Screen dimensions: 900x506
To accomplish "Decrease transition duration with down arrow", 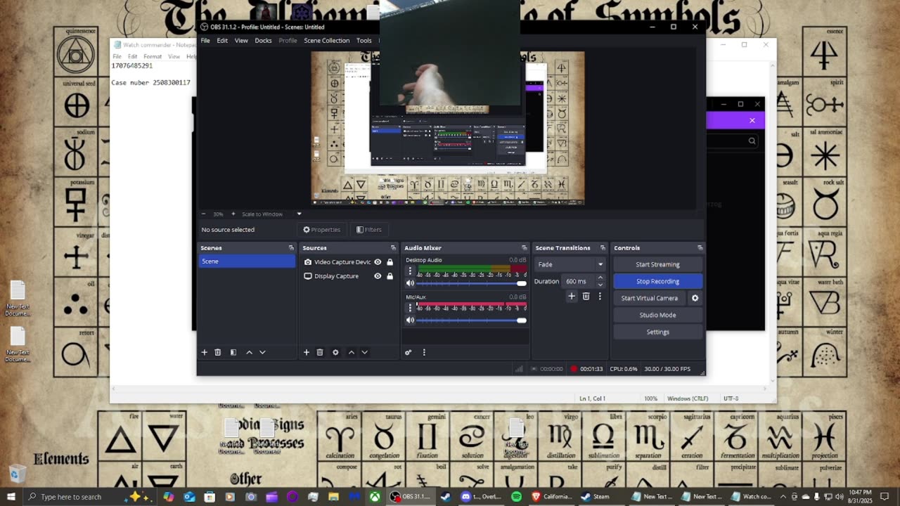I will point(600,285).
